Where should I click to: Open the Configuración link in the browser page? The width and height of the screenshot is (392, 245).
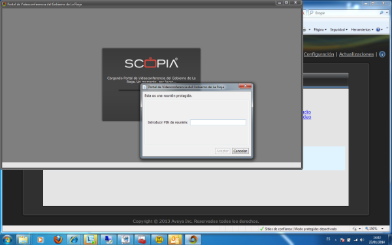point(319,54)
